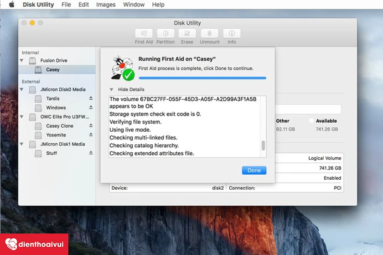
Task: Click the First Aid progress bar
Action: coord(202,78)
